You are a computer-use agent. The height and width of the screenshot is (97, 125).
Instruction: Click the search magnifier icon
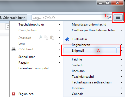pyautogui.click(x=109, y=17)
